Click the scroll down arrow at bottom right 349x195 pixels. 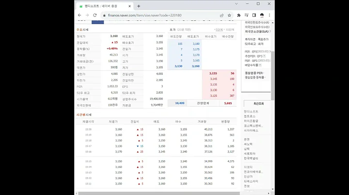pos(272,189)
